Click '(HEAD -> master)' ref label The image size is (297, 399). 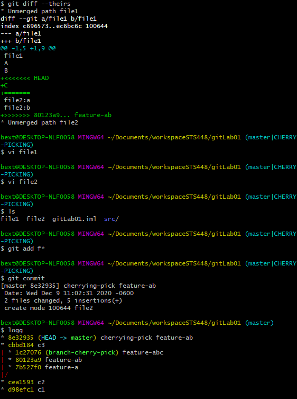(x=67, y=338)
